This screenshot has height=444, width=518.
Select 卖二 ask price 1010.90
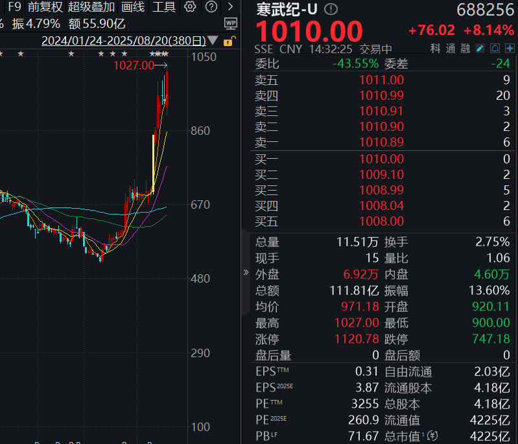click(382, 126)
